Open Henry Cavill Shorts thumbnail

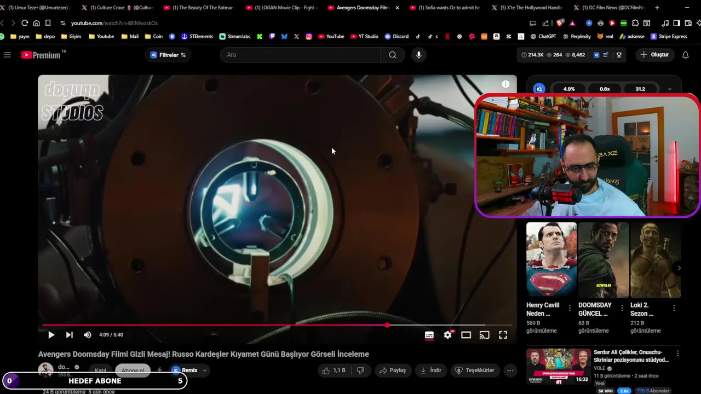pos(551,259)
